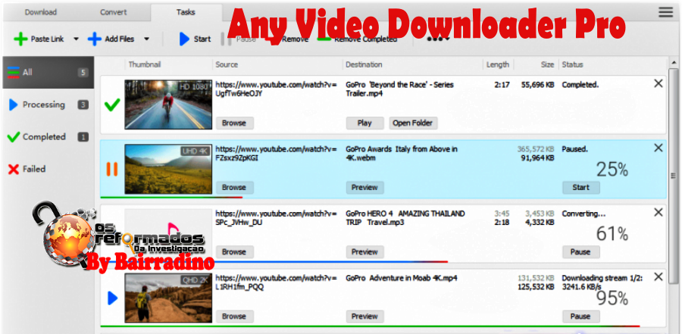Remove the Italy from Above task with X
Viewport: 682px width, 334px height.
tap(659, 148)
